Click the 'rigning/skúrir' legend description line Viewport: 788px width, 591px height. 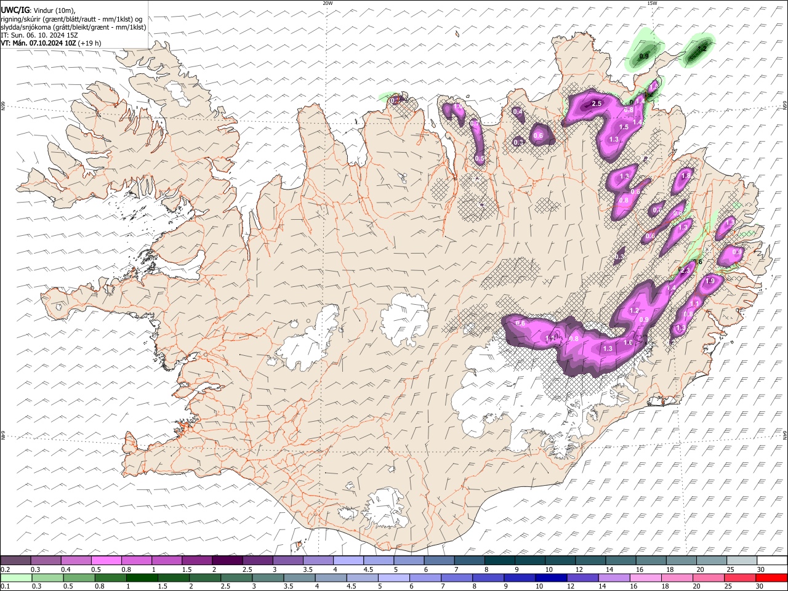(x=71, y=19)
